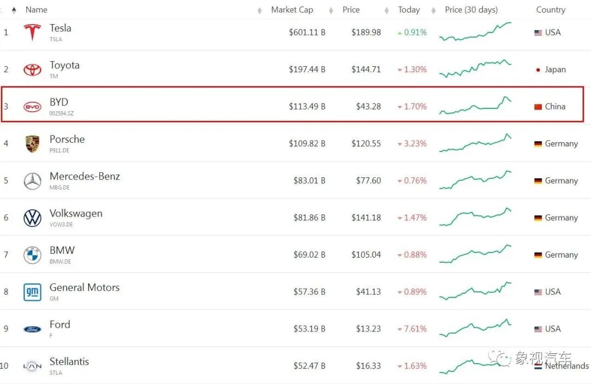The height and width of the screenshot is (384, 591).
Task: Click the General Motors gm logo
Action: click(32, 292)
